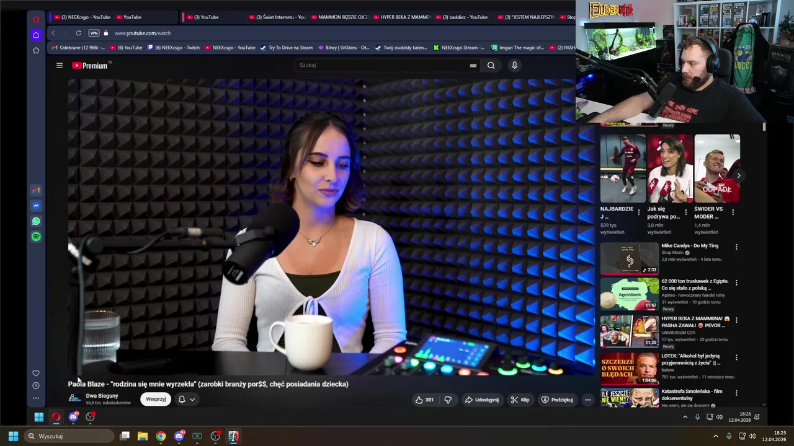The width and height of the screenshot is (794, 446).
Task: Open Dwa Bieguny channel avatar
Action: click(x=74, y=398)
